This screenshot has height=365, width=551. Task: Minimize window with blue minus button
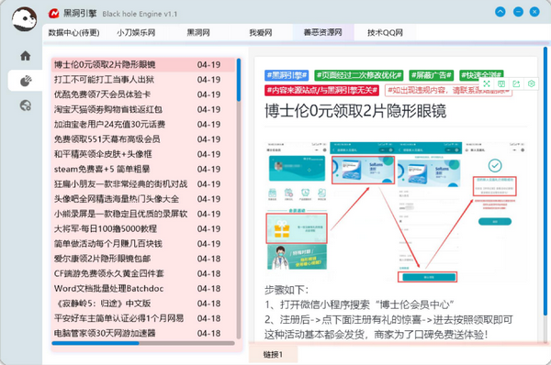518,12
